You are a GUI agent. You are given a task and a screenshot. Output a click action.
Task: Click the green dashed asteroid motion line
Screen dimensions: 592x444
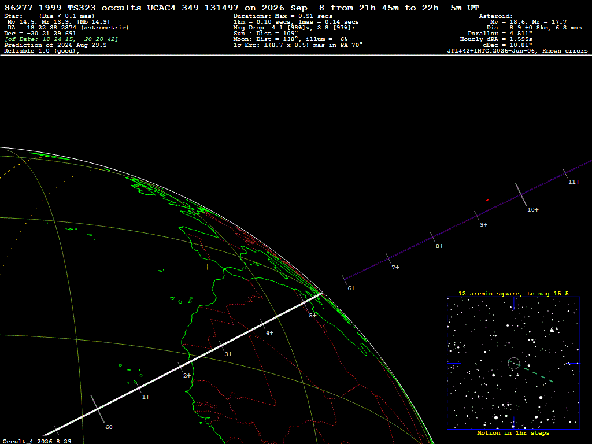[531, 372]
